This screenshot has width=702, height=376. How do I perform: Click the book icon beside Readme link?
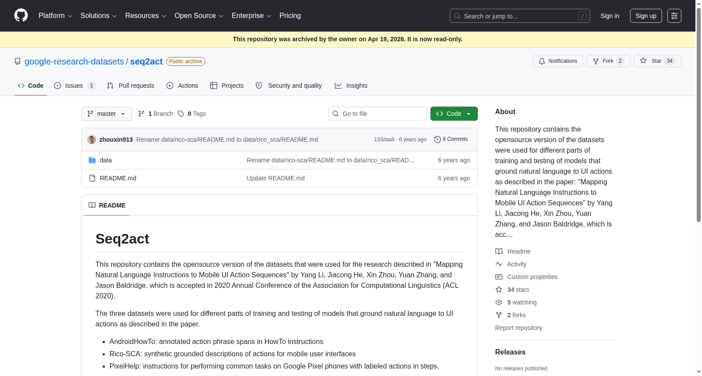(499, 251)
